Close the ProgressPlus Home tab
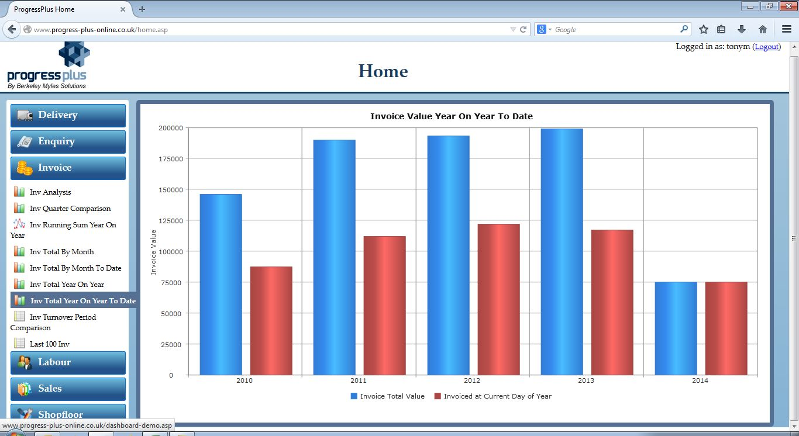 pos(123,9)
